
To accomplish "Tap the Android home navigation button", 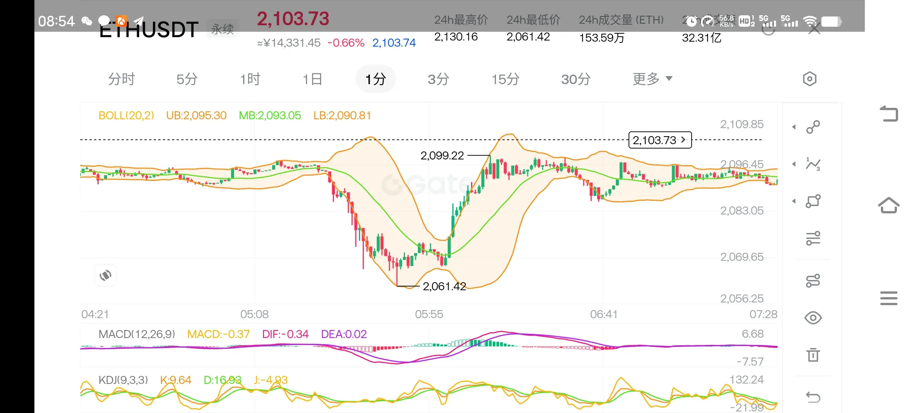I will (889, 205).
